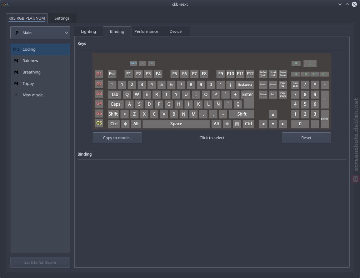Select the left Shift key
Image resolution: width=360 pixels, height=278 pixels.
point(113,114)
